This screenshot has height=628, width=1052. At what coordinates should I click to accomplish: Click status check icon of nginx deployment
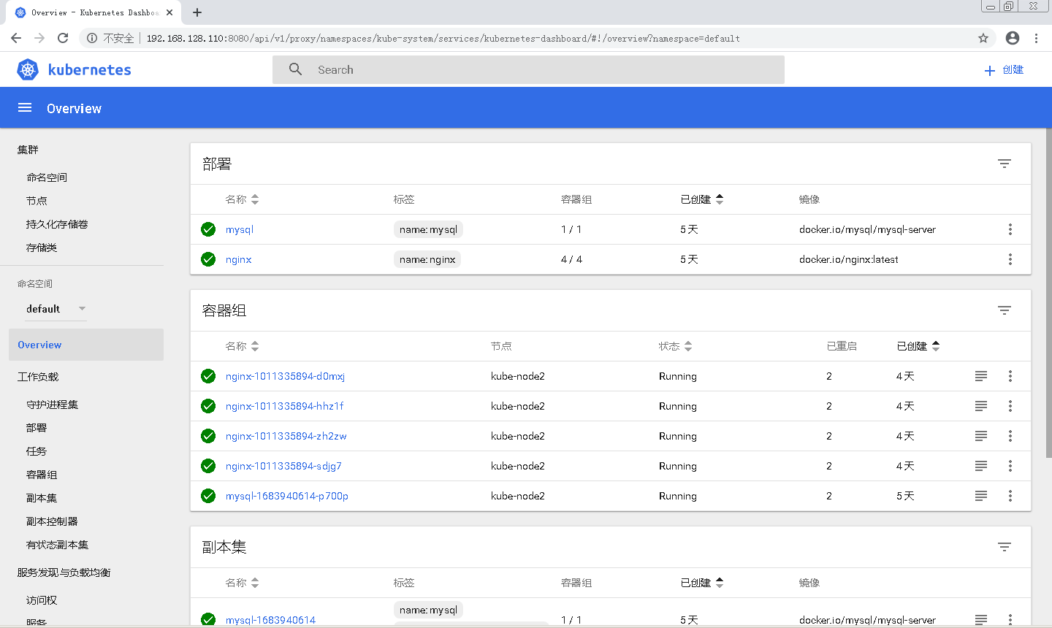point(208,259)
